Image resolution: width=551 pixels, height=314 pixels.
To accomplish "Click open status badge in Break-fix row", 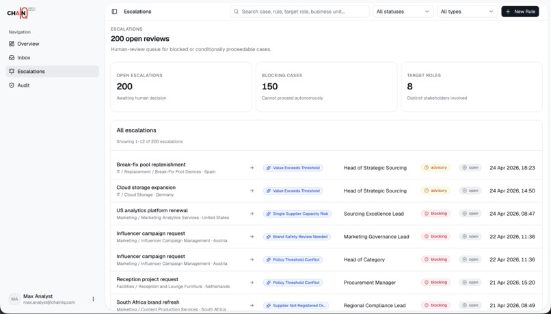I will coord(470,168).
